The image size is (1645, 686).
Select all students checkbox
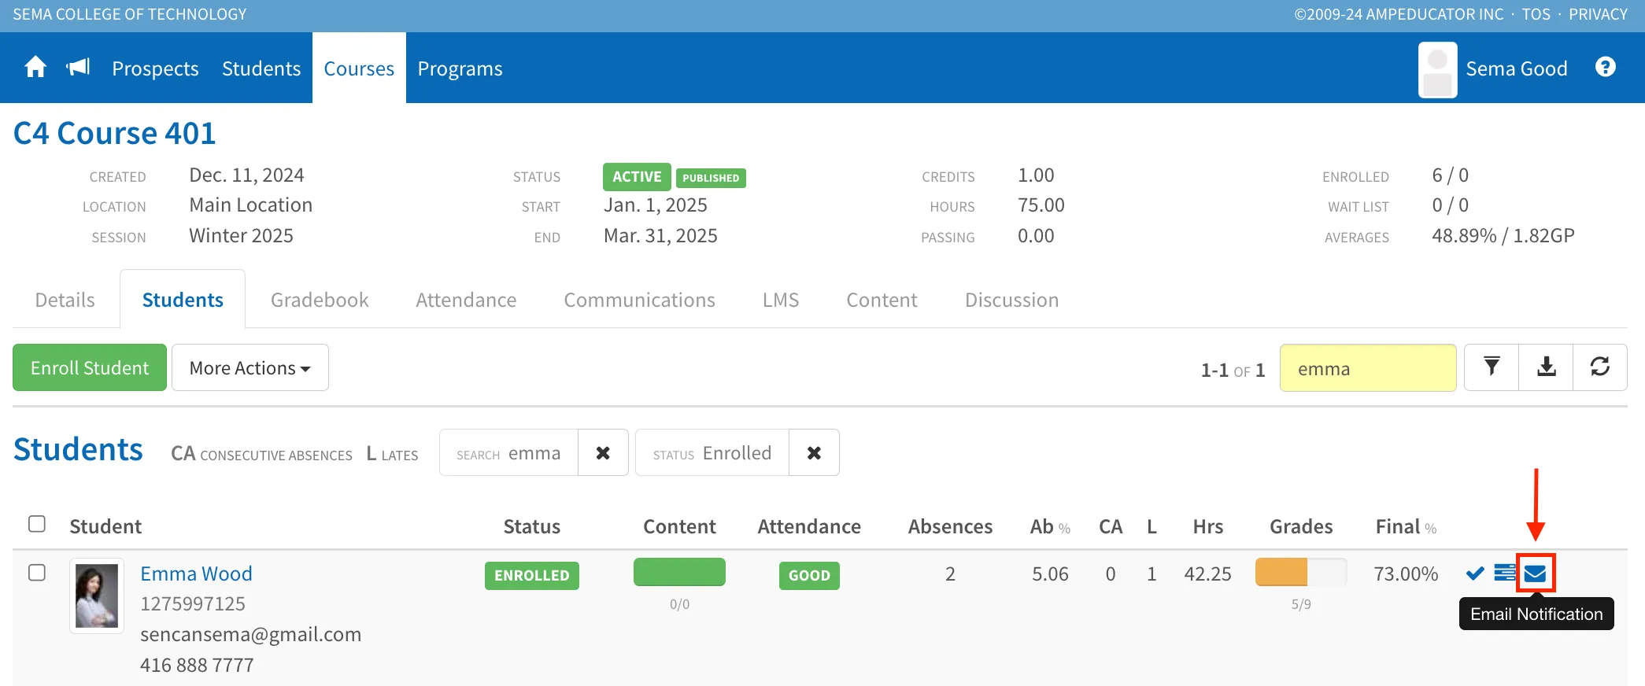click(37, 524)
